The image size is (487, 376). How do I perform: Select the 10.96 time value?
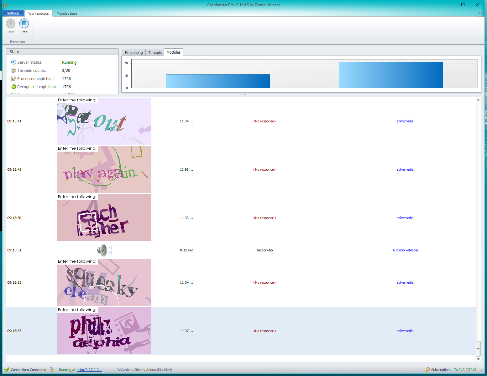[186, 169]
